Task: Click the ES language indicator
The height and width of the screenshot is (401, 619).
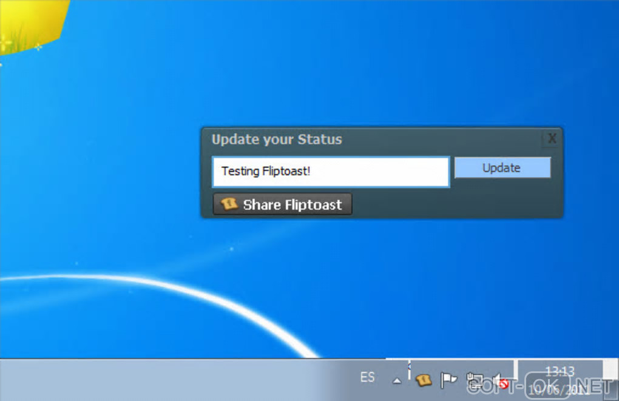Action: [x=367, y=377]
